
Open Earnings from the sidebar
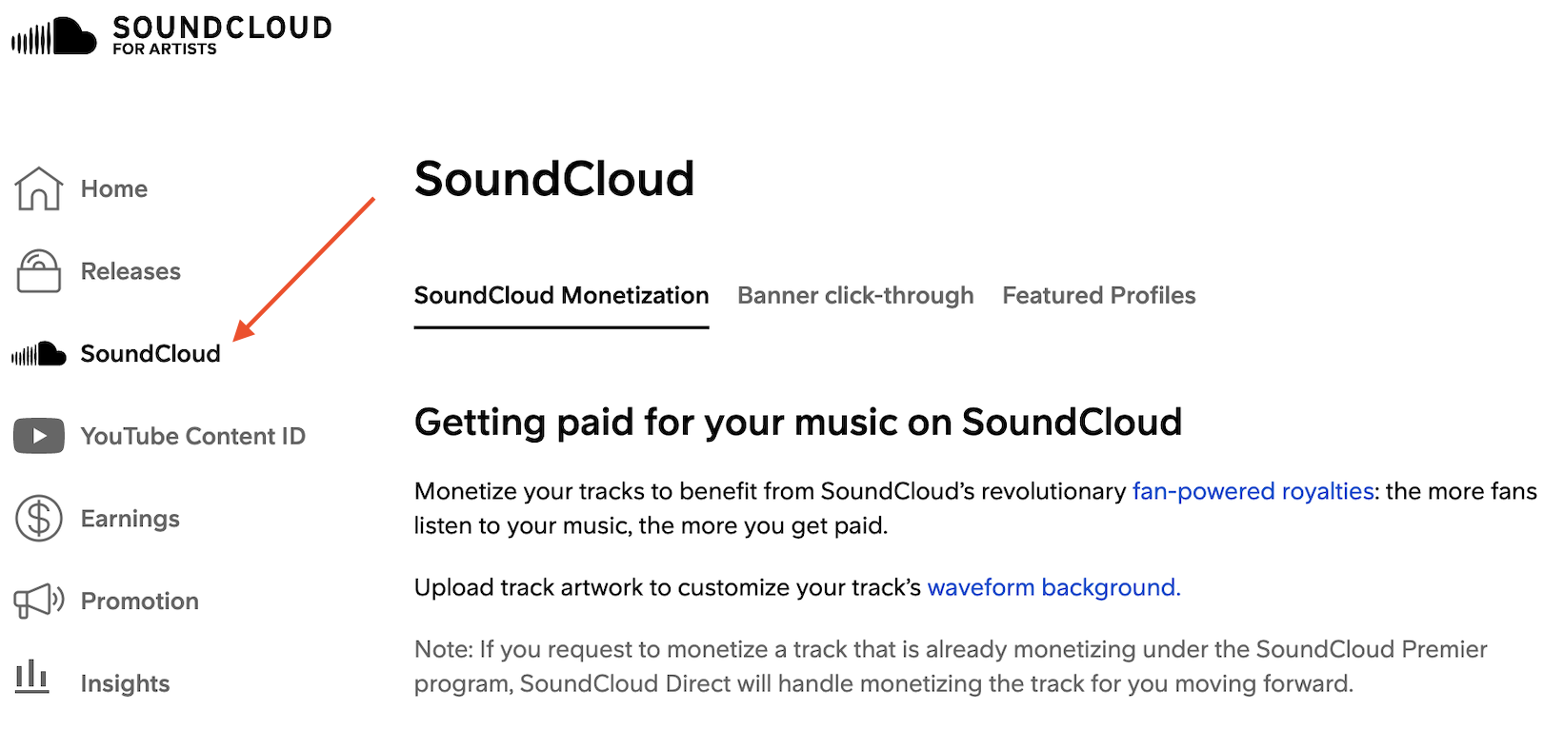click(x=130, y=518)
